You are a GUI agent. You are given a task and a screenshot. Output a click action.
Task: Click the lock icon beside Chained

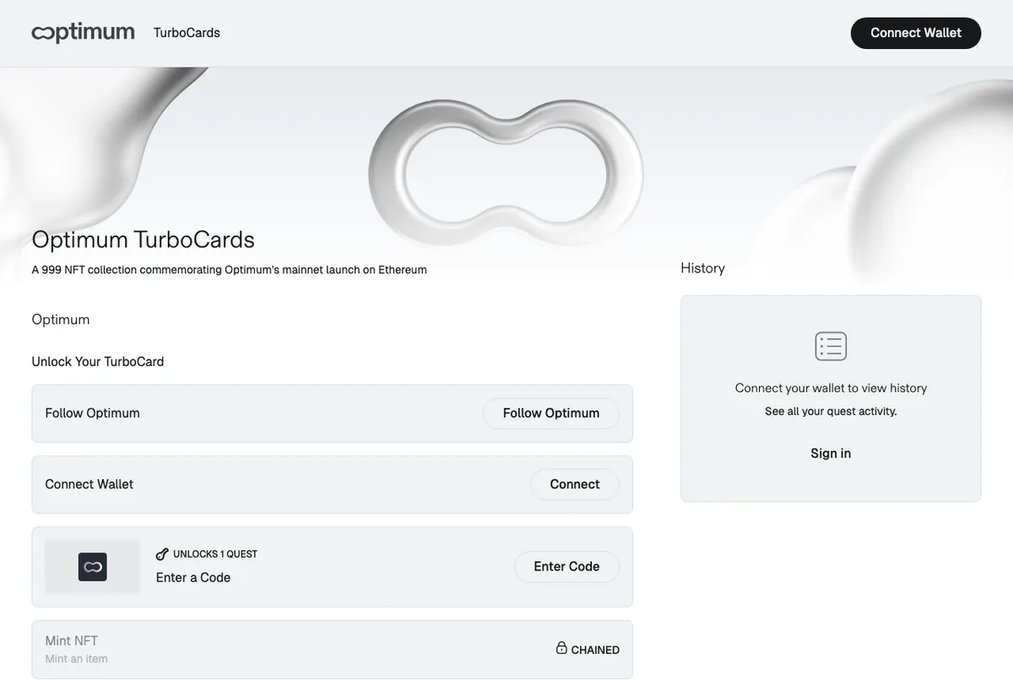pos(561,648)
